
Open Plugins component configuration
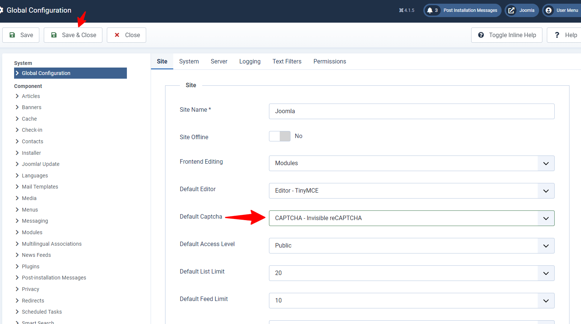coord(30,266)
